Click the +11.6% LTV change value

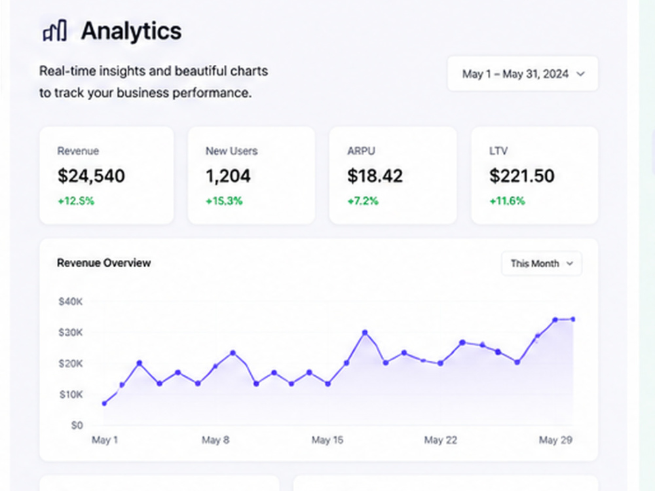(508, 201)
